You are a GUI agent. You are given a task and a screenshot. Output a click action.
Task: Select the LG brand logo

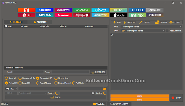tap(26, 15)
